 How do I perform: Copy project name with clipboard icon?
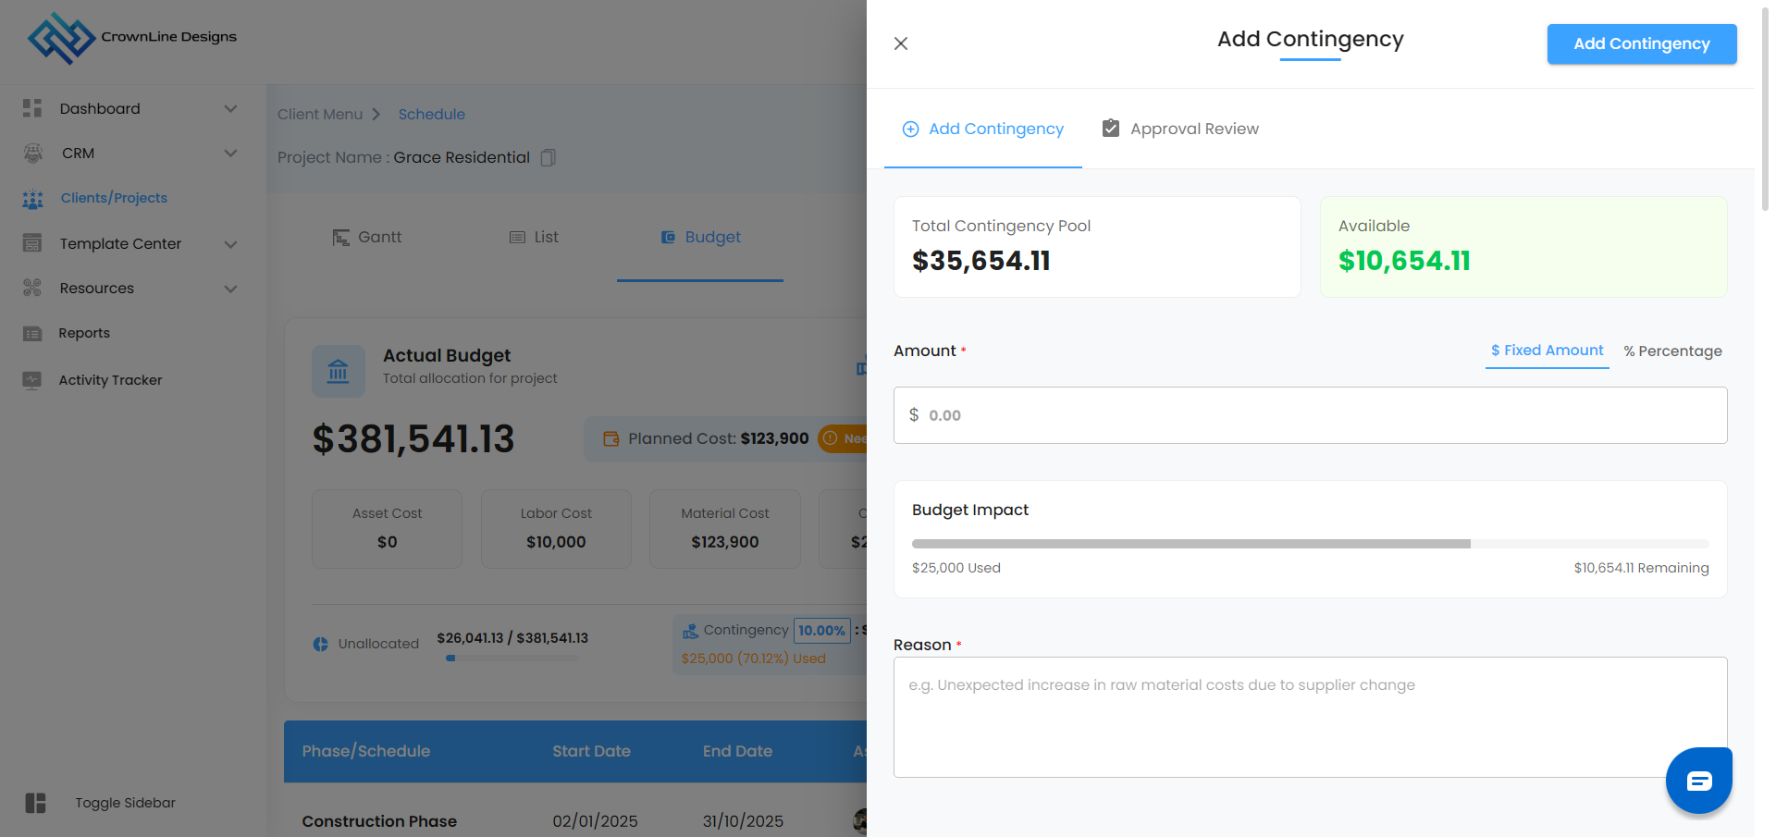[x=548, y=157]
